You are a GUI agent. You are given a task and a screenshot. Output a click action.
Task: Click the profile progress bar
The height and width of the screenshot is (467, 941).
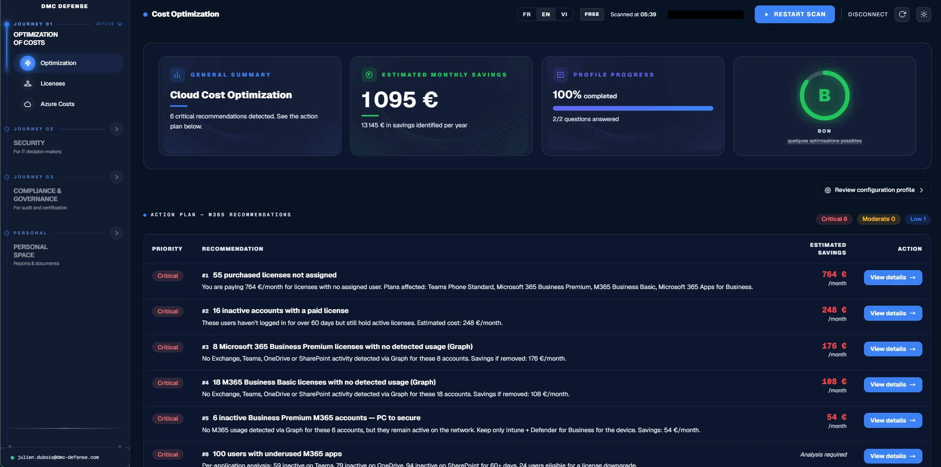pyautogui.click(x=633, y=108)
